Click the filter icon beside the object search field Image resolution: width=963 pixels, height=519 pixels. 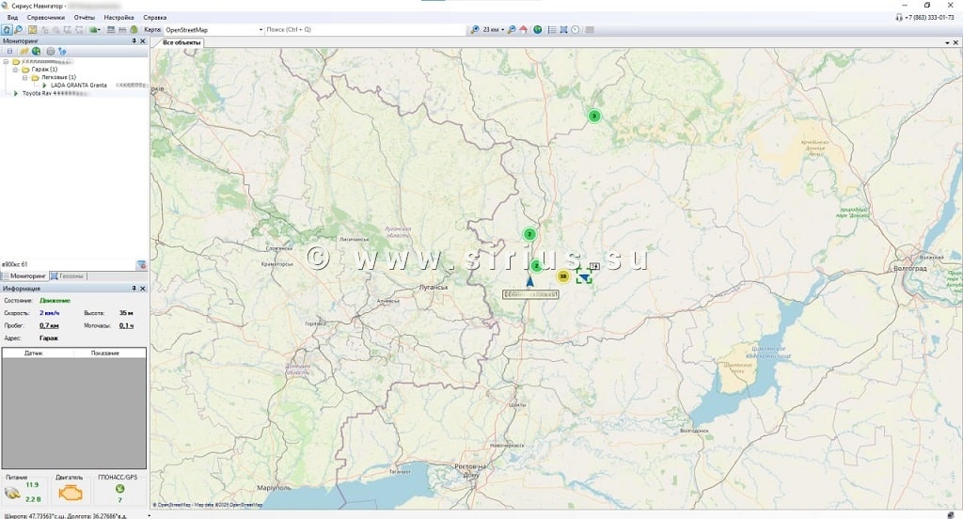coord(141,265)
